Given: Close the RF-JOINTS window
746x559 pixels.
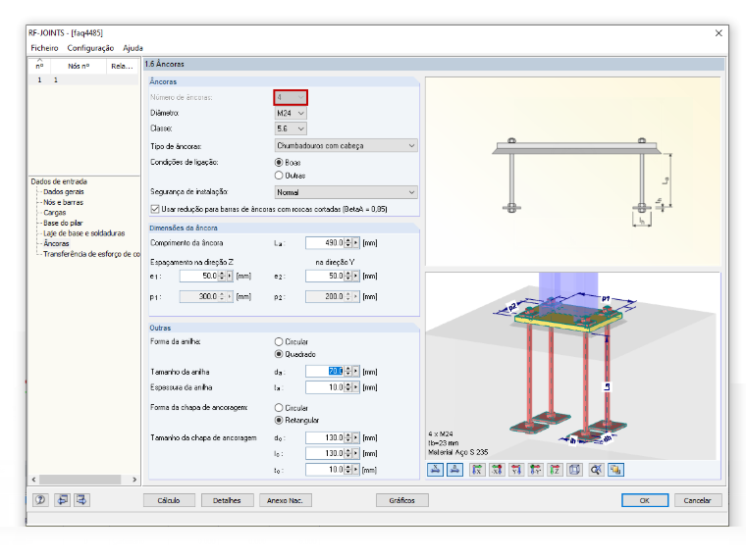Looking at the screenshot, I should pyautogui.click(x=719, y=32).
